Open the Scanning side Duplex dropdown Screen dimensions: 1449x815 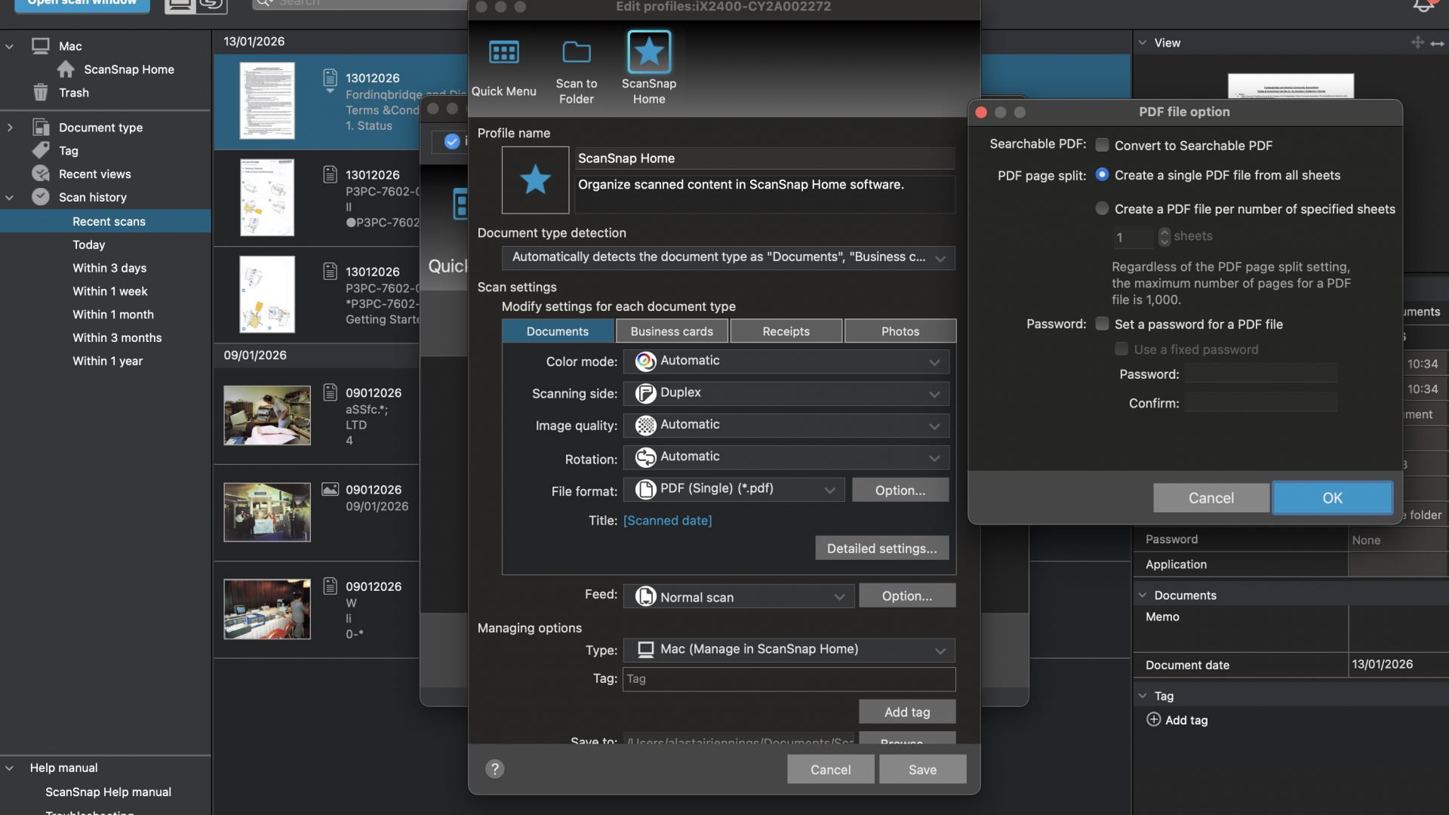tap(786, 393)
